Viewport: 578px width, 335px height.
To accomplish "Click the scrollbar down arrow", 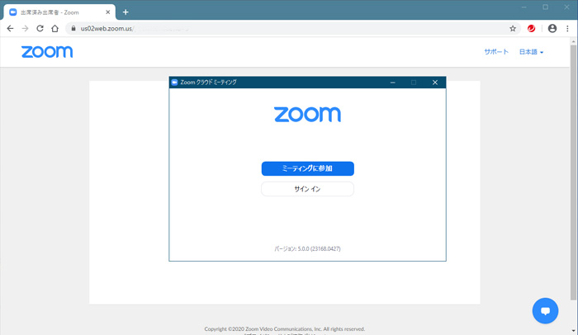I will click(x=573, y=331).
